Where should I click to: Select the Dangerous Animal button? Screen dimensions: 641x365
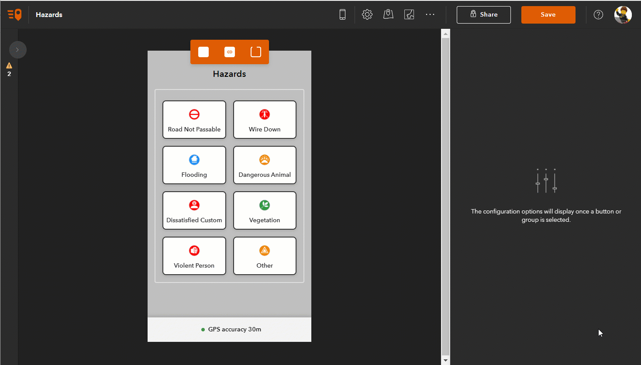[265, 165]
